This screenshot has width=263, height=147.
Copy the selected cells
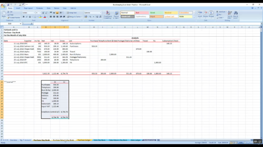[x=10, y=15]
